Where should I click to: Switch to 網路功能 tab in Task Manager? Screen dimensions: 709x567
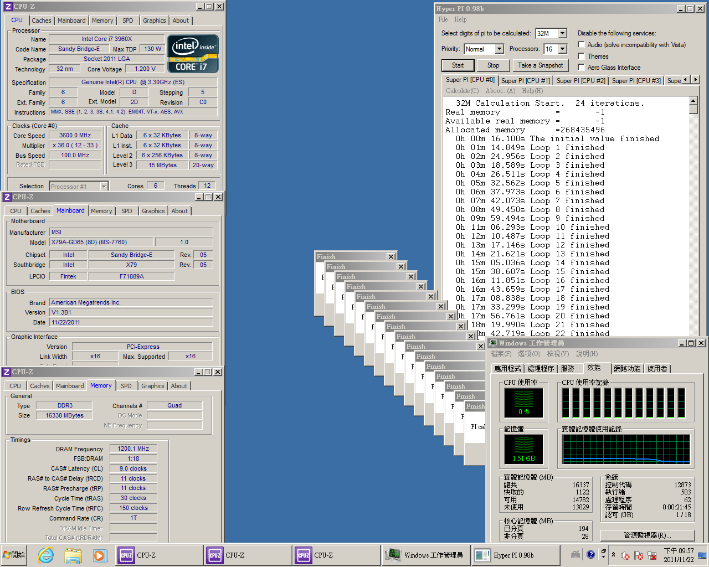[627, 369]
